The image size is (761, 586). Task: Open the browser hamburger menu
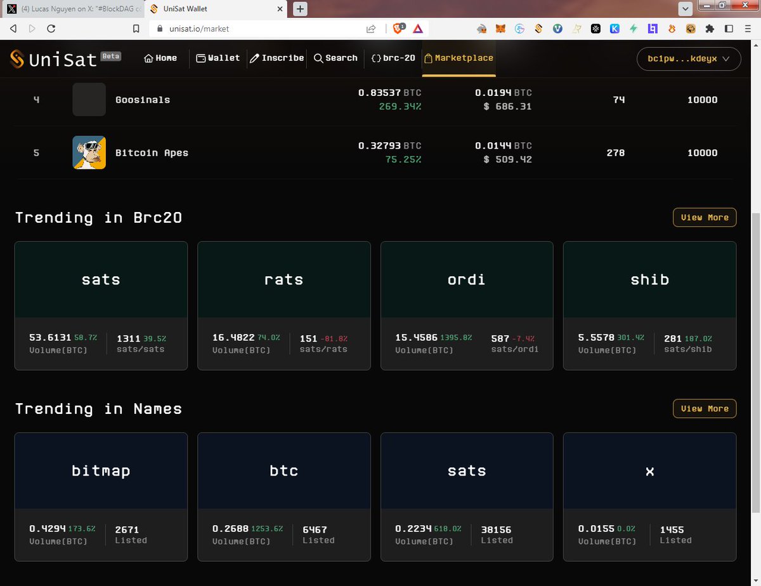coord(747,29)
